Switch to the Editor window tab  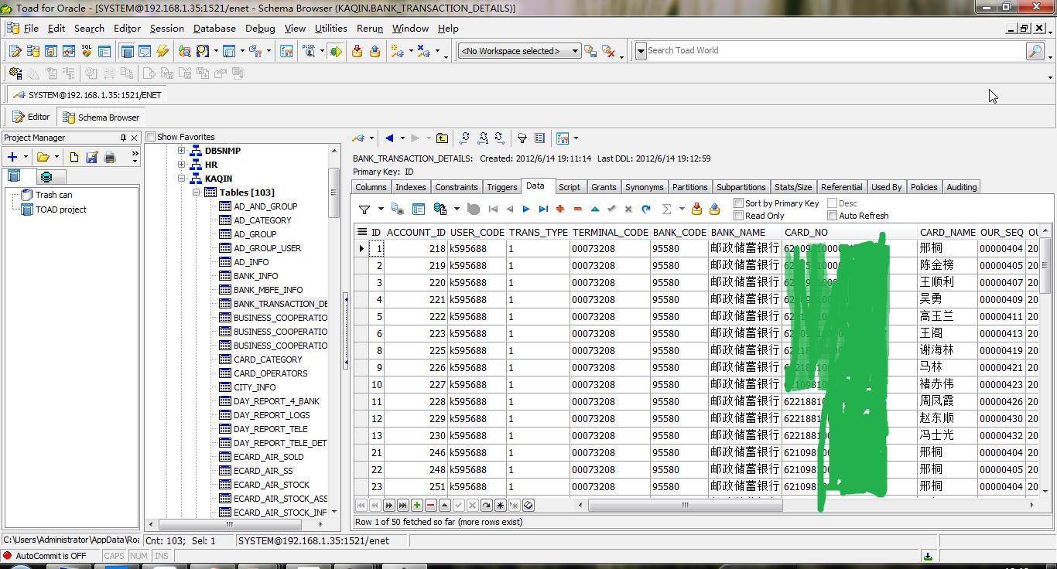(32, 118)
